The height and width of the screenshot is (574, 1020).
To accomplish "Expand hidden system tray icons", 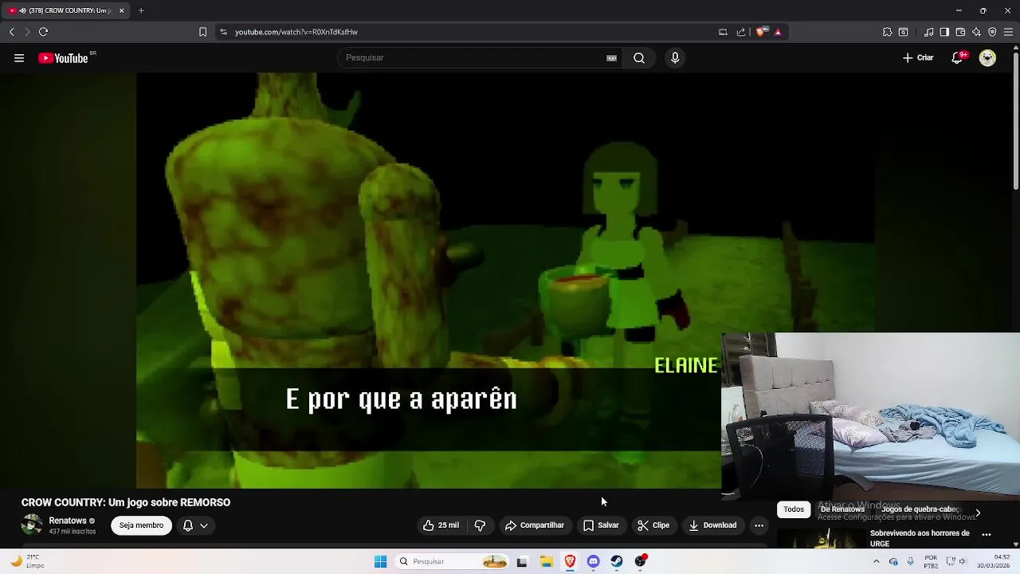I will [x=876, y=561].
